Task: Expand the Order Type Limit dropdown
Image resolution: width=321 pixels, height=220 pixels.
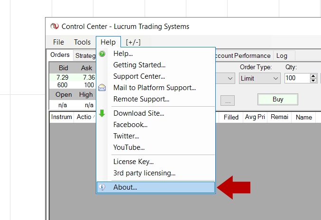Action: 259,78
